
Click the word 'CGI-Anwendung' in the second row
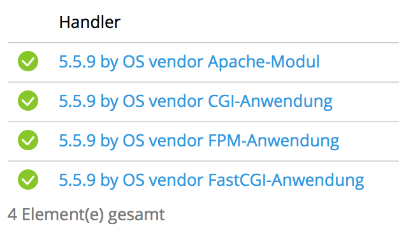tap(270, 101)
